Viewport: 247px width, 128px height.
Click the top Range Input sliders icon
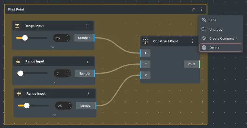17,26
